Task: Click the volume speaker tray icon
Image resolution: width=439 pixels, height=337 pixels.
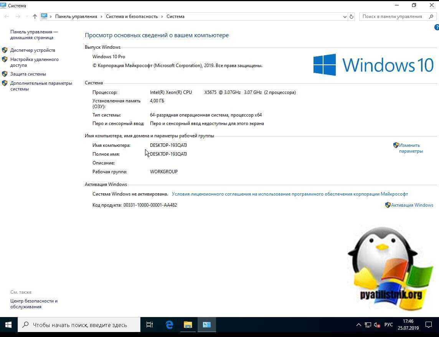Action: point(377,325)
